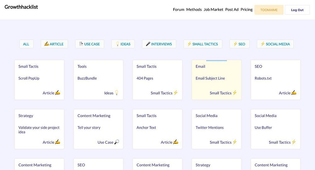
Task: Filter by INTERVIEWS category
Action: coord(159,44)
